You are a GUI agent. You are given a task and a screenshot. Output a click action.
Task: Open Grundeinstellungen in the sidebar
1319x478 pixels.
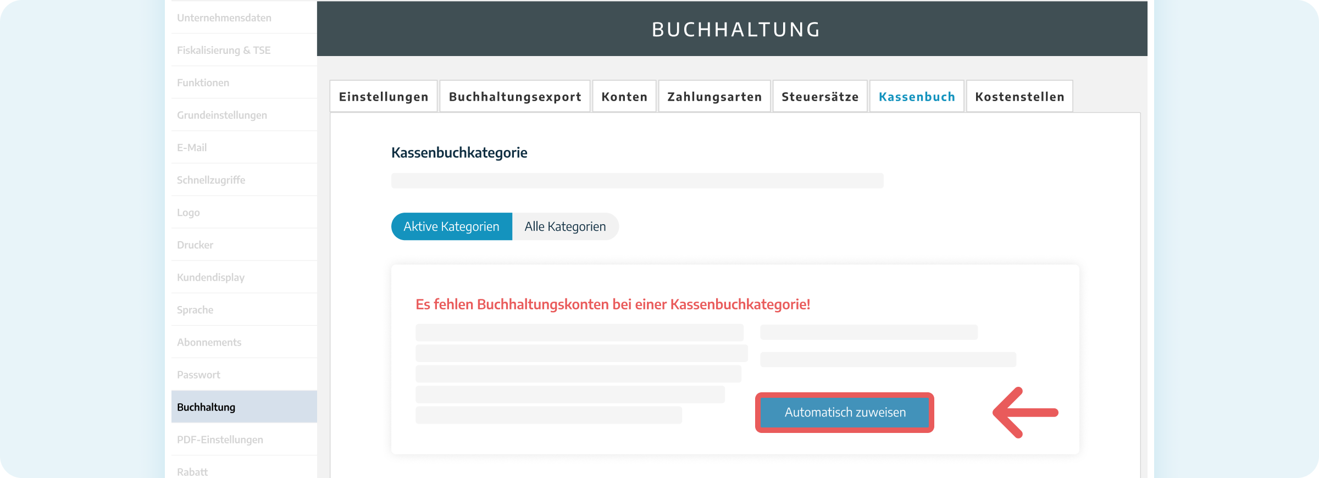tap(244, 115)
